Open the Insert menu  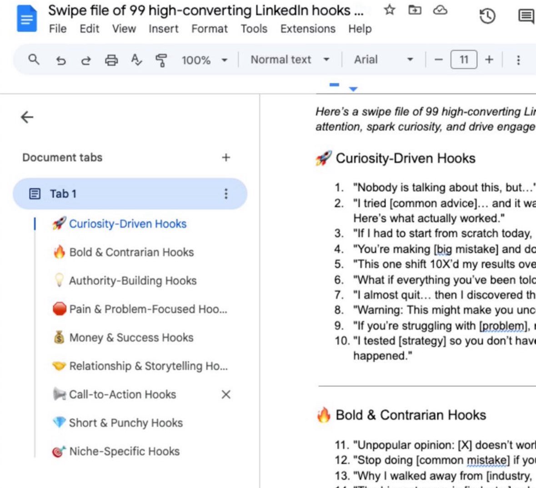tap(163, 29)
